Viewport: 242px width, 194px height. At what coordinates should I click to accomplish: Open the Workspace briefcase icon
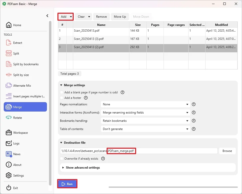pyautogui.click(x=9, y=133)
